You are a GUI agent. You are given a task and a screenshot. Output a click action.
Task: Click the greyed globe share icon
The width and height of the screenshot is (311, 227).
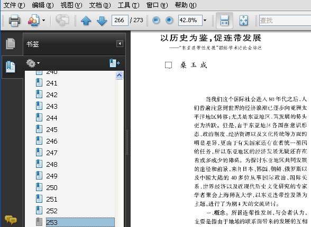tap(62, 20)
